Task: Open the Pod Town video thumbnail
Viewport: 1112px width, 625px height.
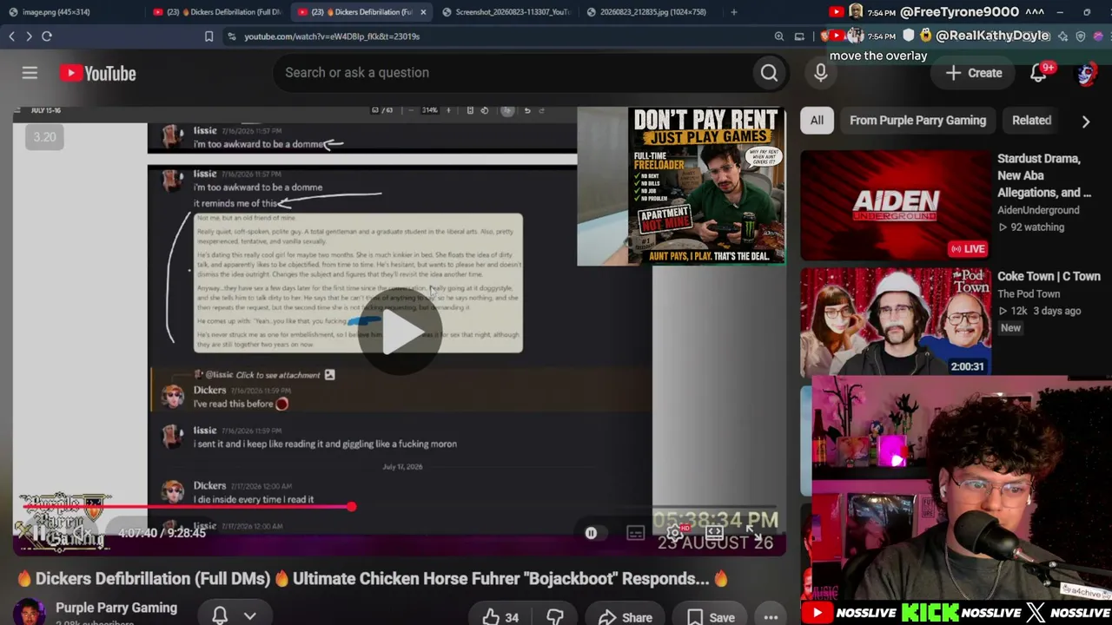Action: [896, 322]
